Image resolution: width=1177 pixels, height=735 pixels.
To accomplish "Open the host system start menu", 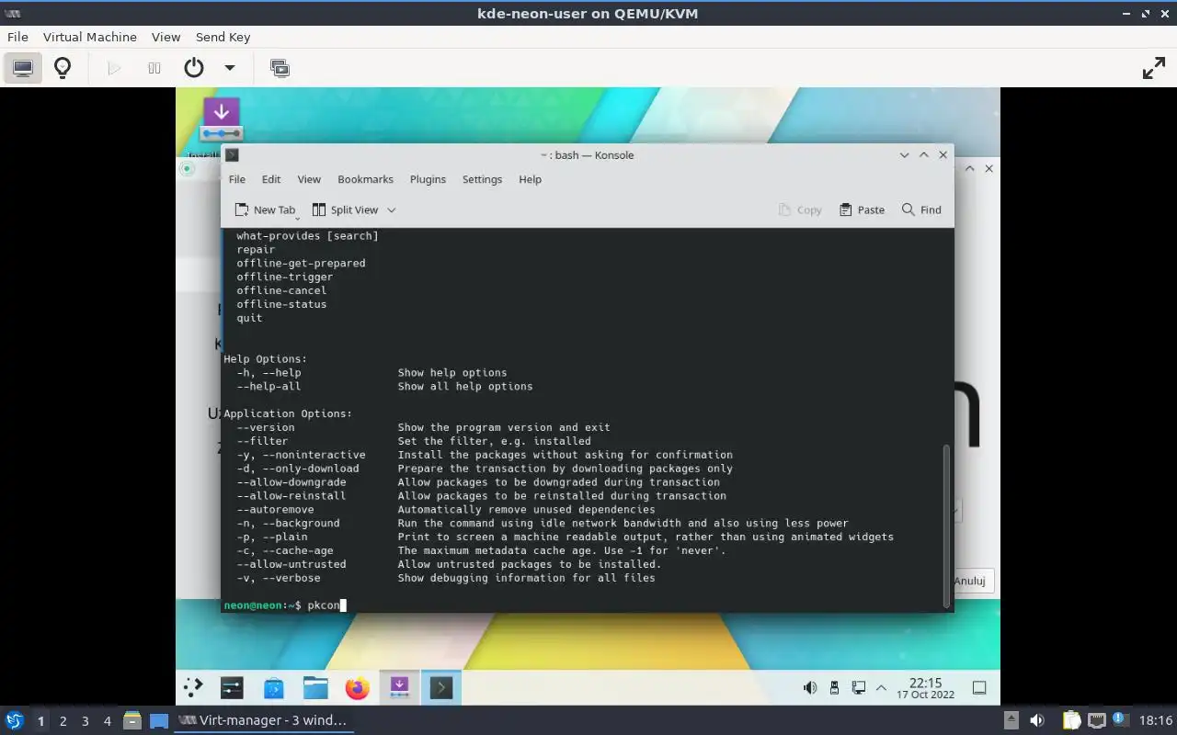I will click(14, 720).
